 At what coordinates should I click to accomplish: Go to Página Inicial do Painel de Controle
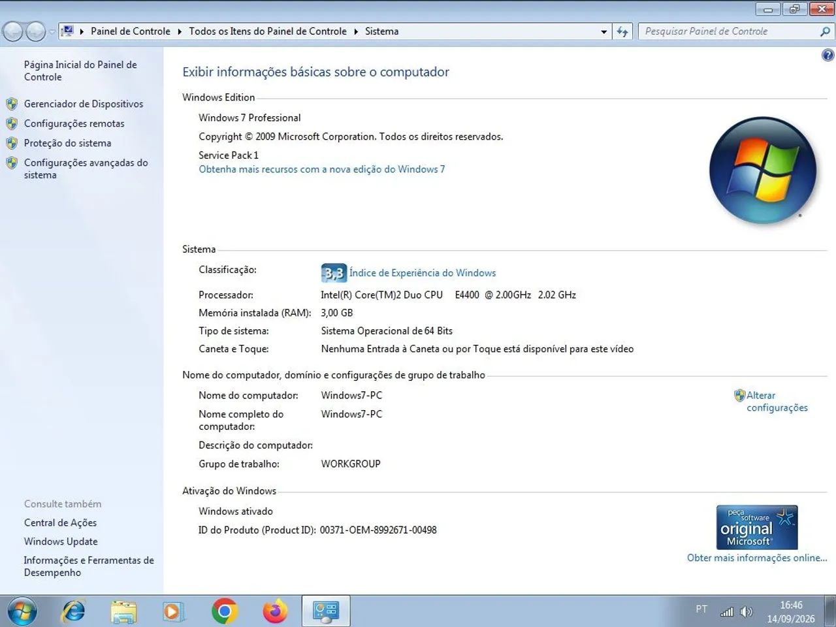[80, 71]
